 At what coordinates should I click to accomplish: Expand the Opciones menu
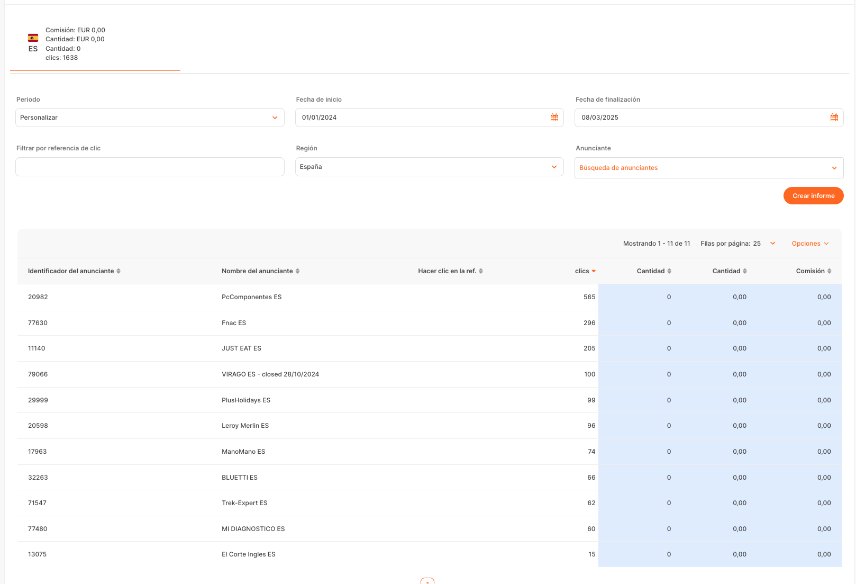809,244
